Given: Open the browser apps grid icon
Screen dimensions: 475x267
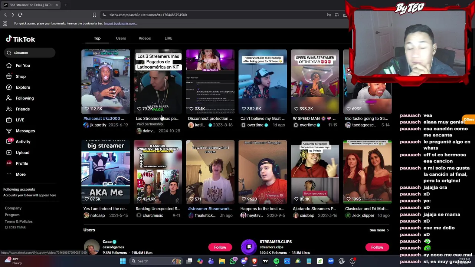Looking at the screenshot, I should coord(5,23).
